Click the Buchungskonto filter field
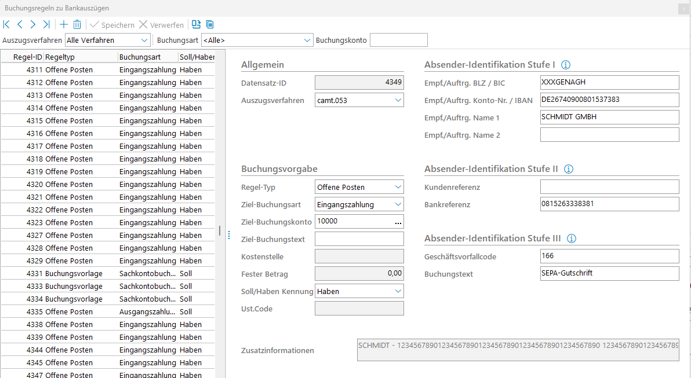 (398, 41)
